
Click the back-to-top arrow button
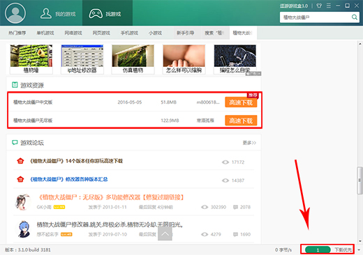pyautogui.click(x=165, y=233)
